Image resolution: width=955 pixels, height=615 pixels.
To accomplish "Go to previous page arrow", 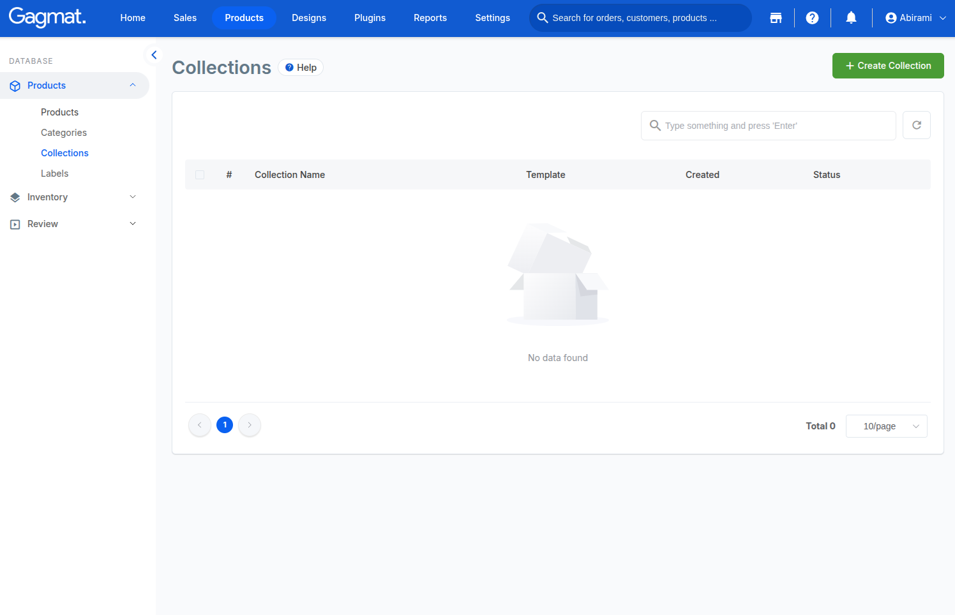I will [200, 425].
